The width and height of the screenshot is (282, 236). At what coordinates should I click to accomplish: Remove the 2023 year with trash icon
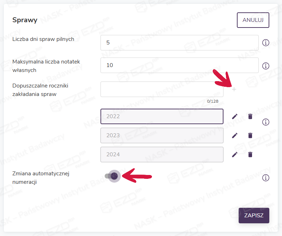[x=250, y=135]
